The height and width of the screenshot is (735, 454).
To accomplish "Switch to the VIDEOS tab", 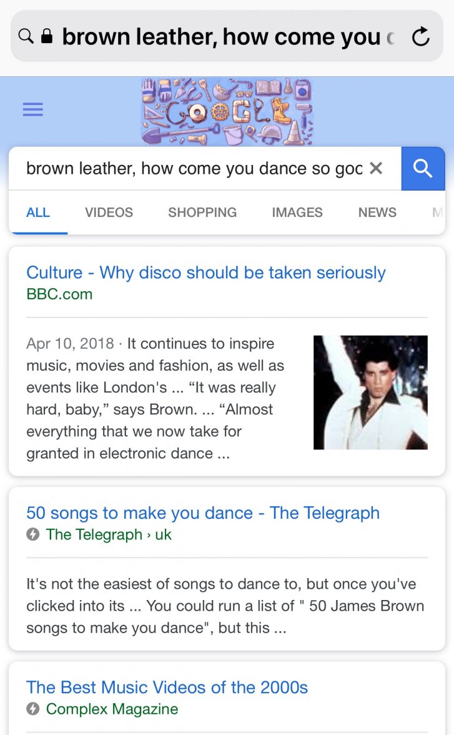I will pyautogui.click(x=108, y=212).
